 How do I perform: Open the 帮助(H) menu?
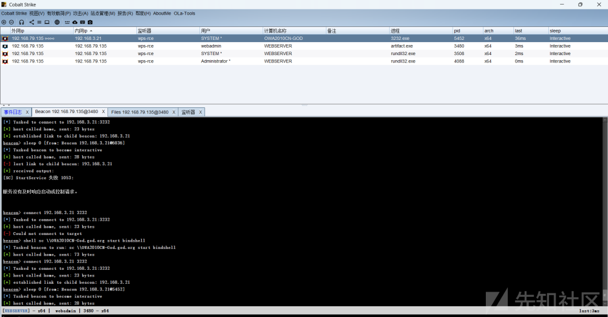[143, 13]
